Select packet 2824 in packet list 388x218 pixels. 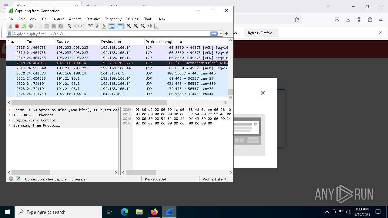point(117,94)
